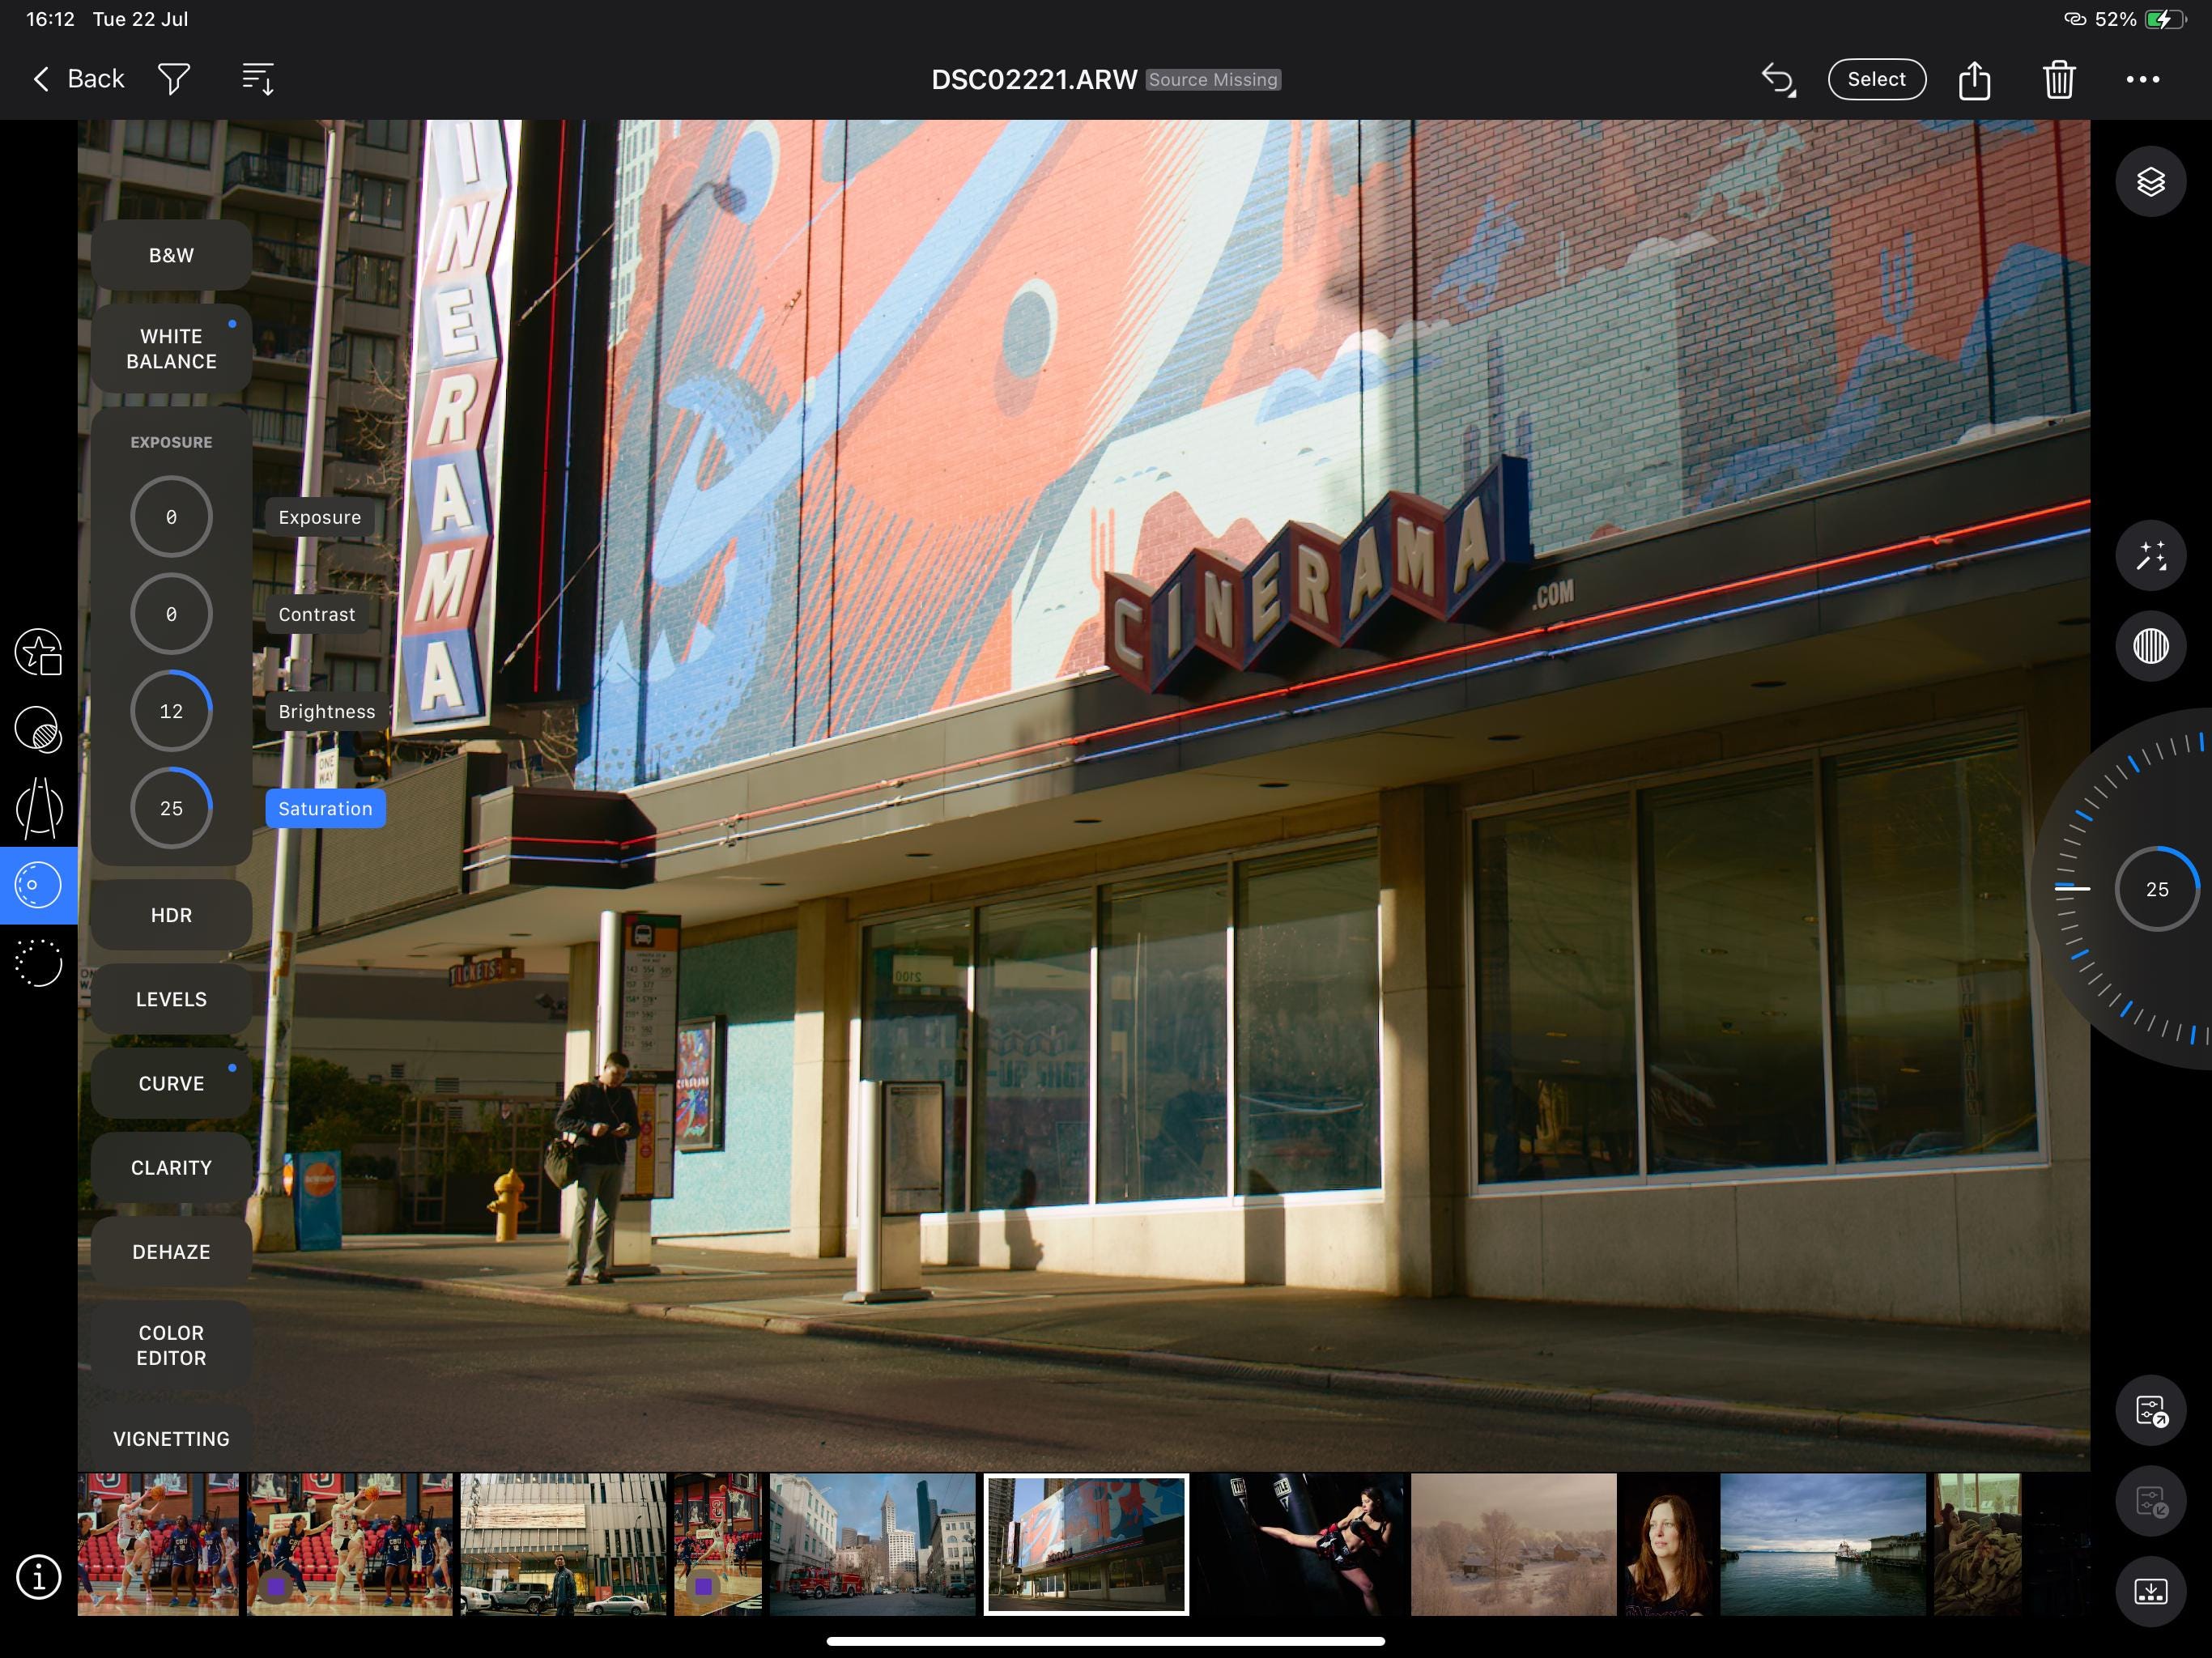Click the paste adjustments icon

click(x=2150, y=1501)
